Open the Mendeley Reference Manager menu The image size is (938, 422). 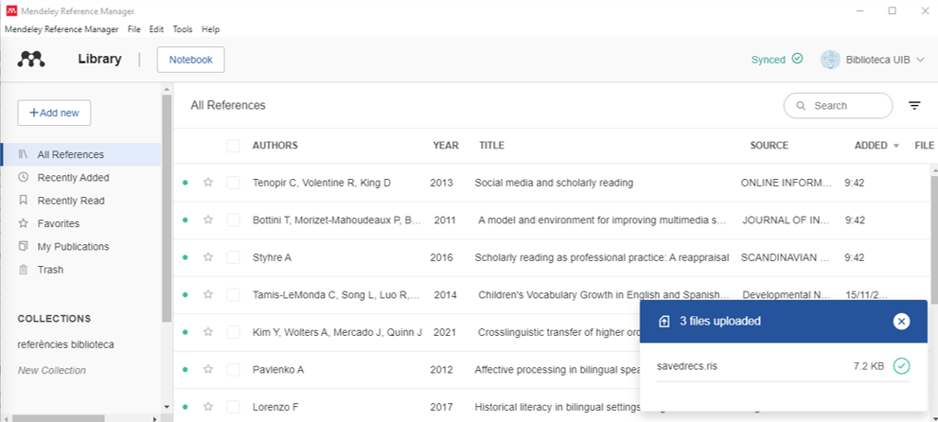point(62,28)
